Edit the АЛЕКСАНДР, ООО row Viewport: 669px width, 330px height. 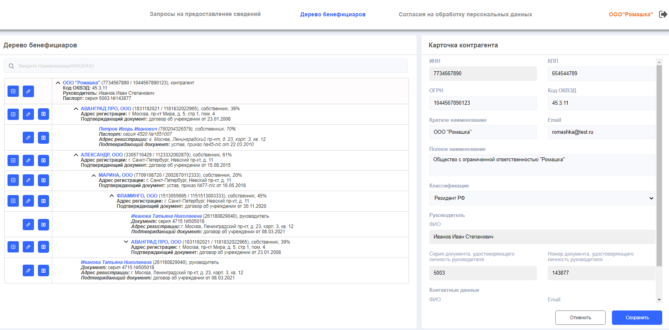tap(28, 160)
